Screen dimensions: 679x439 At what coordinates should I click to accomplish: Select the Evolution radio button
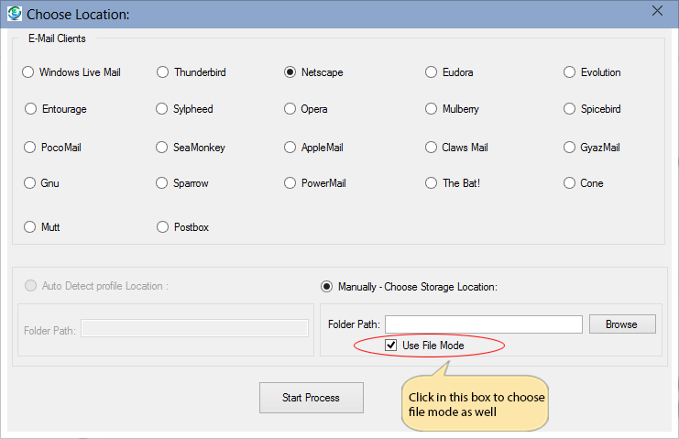tap(570, 72)
